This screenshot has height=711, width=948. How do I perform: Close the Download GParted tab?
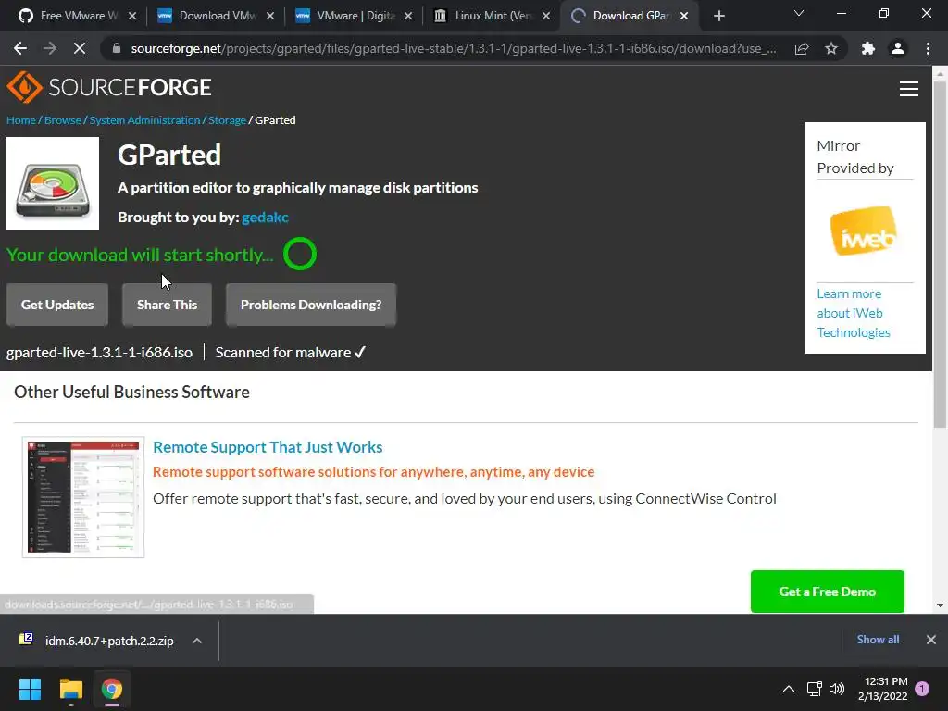tap(684, 16)
